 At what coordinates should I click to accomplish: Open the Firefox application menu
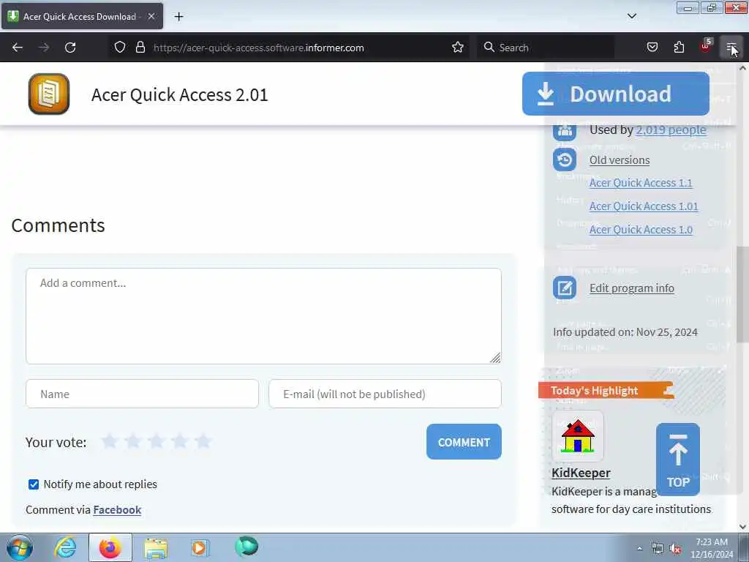[x=731, y=48]
